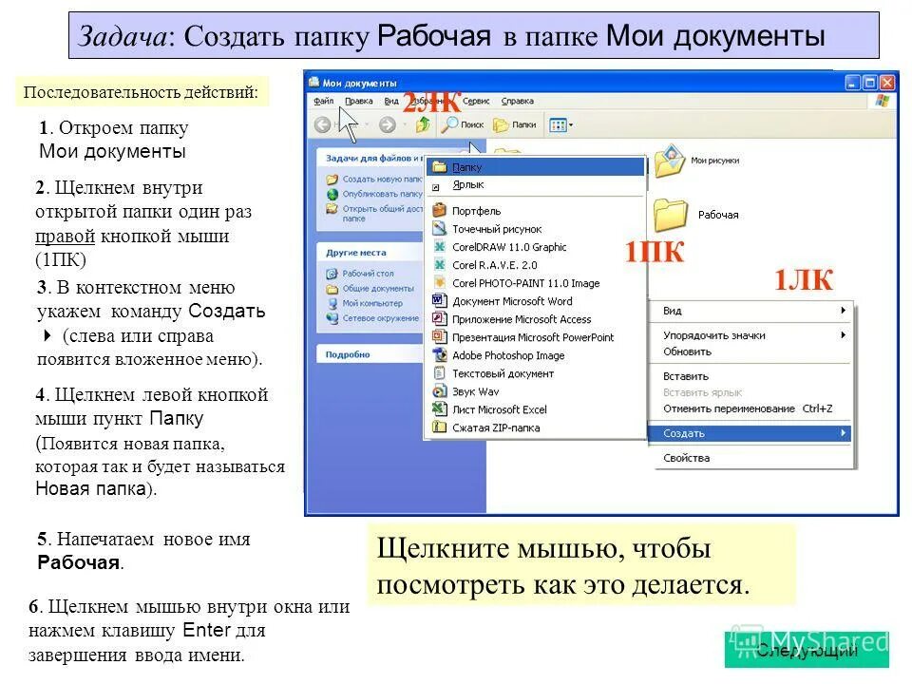
Task: Click Создать новую папку task link
Action: [x=382, y=180]
